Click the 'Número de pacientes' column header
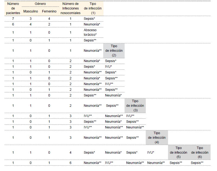This screenshot has height=171, width=217. click(13, 8)
